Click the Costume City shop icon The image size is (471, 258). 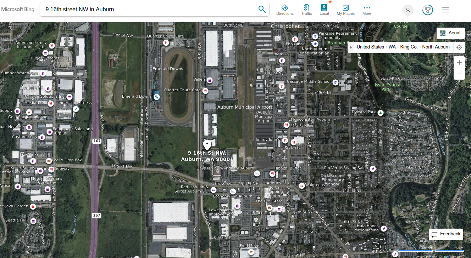[x=42, y=137]
